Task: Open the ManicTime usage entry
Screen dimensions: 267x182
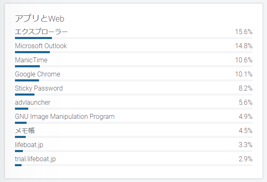Action: coord(31,60)
